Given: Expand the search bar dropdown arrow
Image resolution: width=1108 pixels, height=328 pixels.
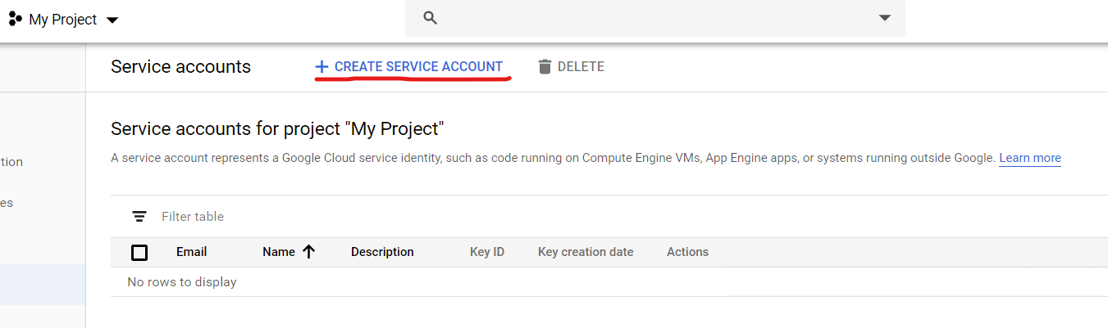Looking at the screenshot, I should [x=884, y=18].
